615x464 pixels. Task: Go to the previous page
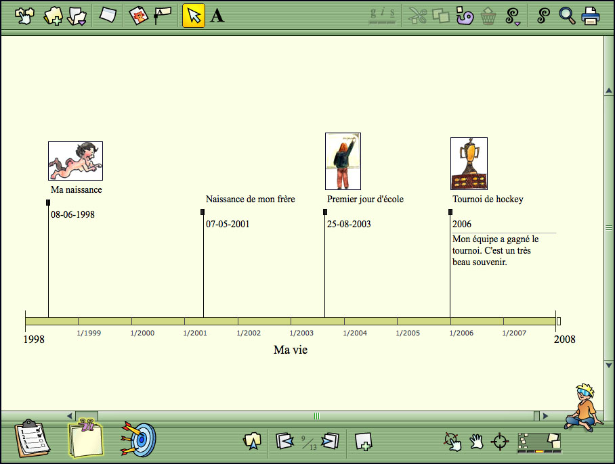[284, 441]
